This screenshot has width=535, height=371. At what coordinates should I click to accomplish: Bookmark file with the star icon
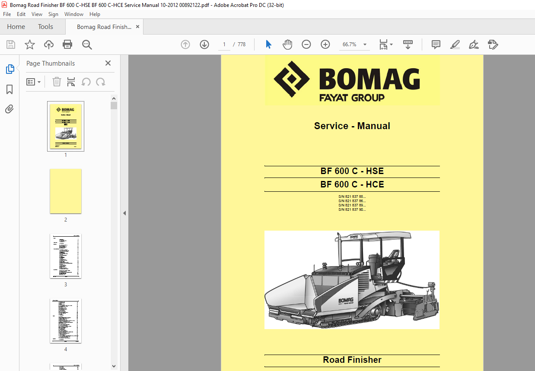click(30, 44)
